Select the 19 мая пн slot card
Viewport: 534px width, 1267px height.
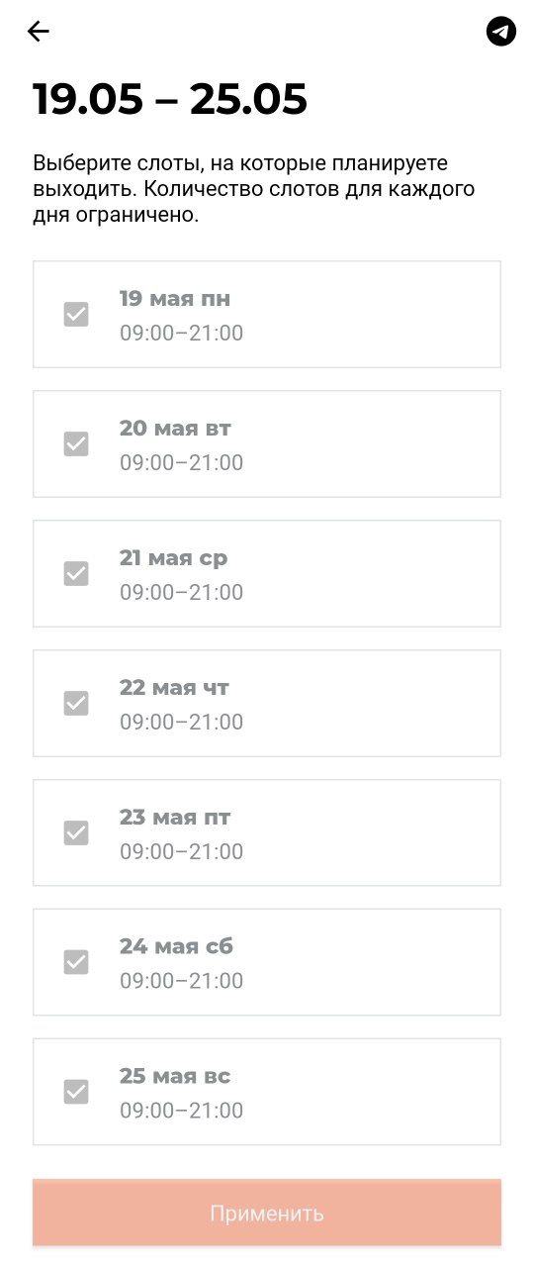coord(267,315)
